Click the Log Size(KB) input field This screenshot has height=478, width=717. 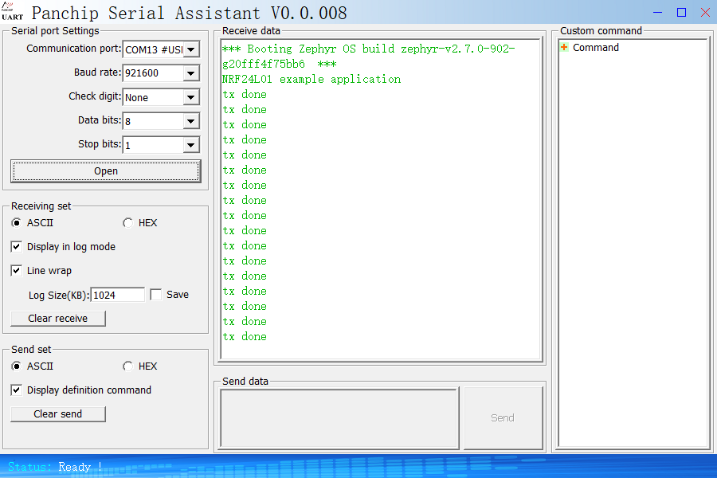118,295
